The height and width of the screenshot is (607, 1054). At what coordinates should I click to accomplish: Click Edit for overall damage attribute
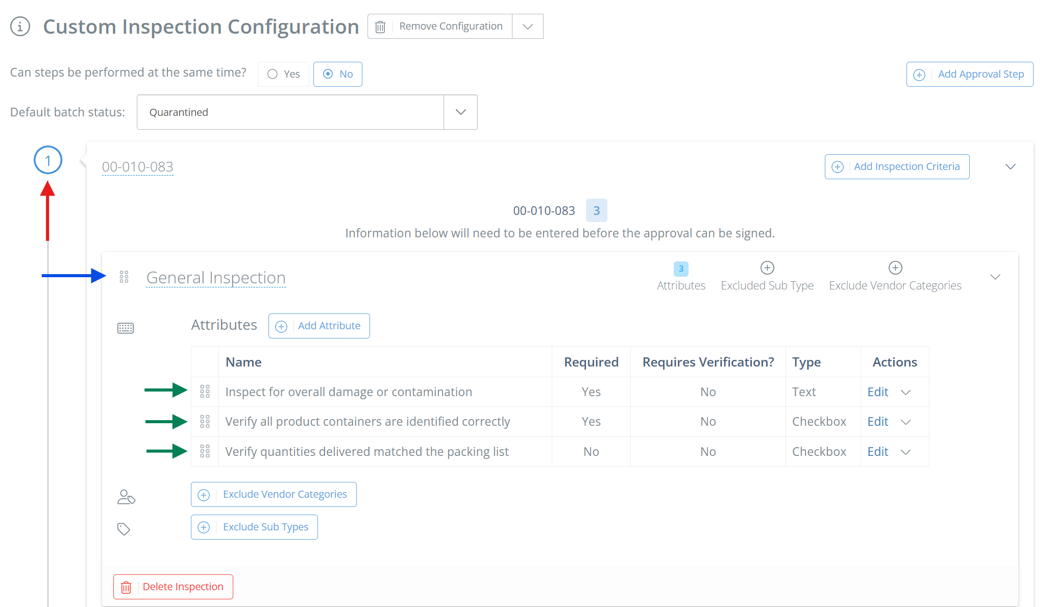(878, 392)
